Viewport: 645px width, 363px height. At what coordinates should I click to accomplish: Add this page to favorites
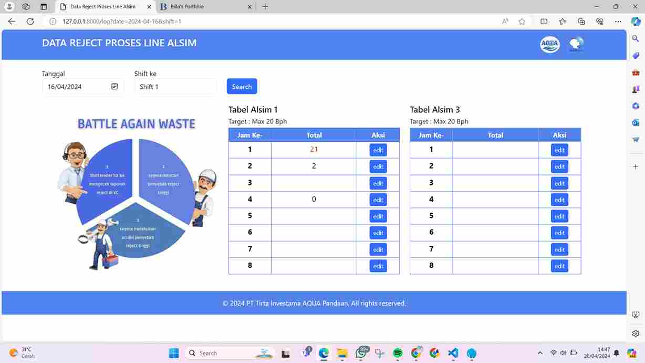522,22
